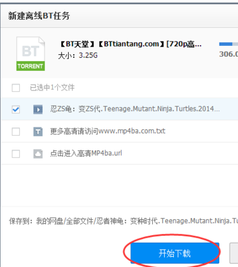Uncheck the Teenage.Mutant.Ninja.Turtles video file checkbox
238x267 pixels.
[16, 110]
